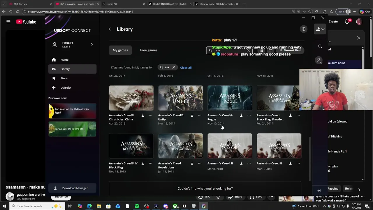Switch to Home / X browser tab
373x210 pixels.
coord(123,4)
